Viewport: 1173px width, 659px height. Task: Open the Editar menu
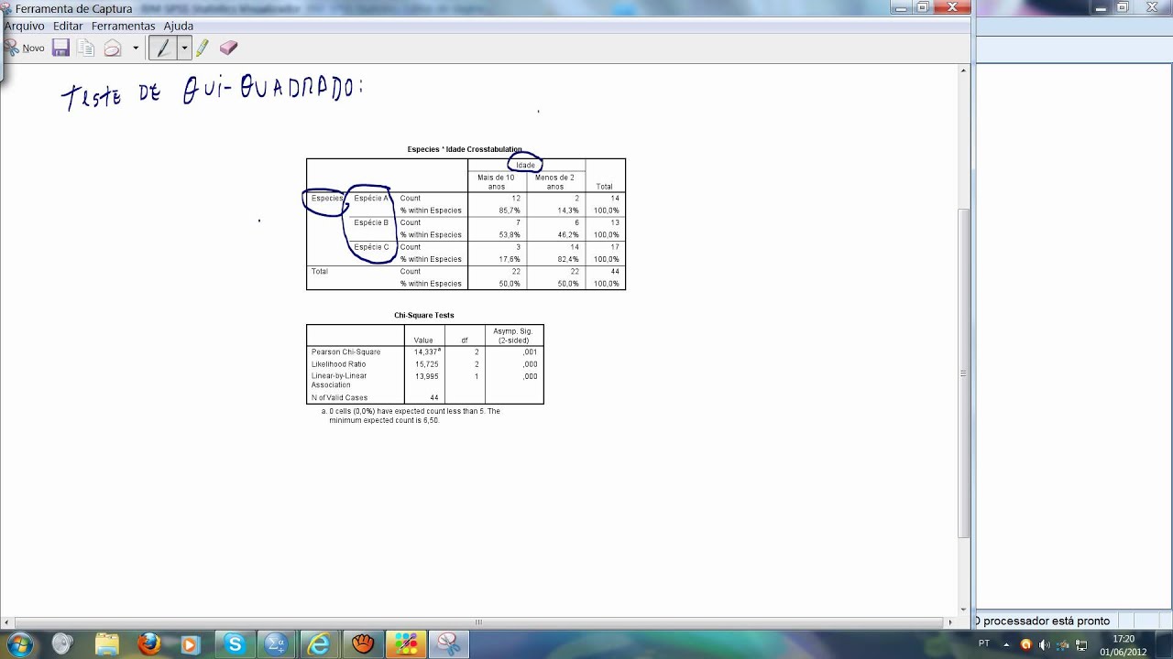tap(68, 26)
